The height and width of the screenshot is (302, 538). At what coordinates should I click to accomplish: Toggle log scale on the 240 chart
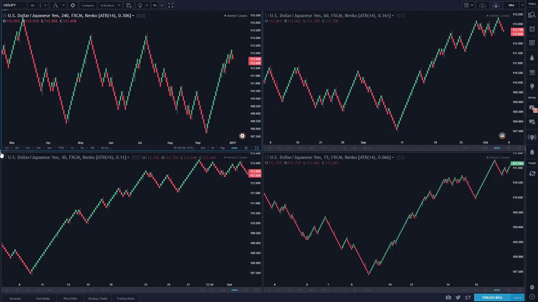tap(222, 148)
